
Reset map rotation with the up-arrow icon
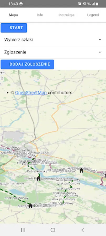tap(2, 78)
